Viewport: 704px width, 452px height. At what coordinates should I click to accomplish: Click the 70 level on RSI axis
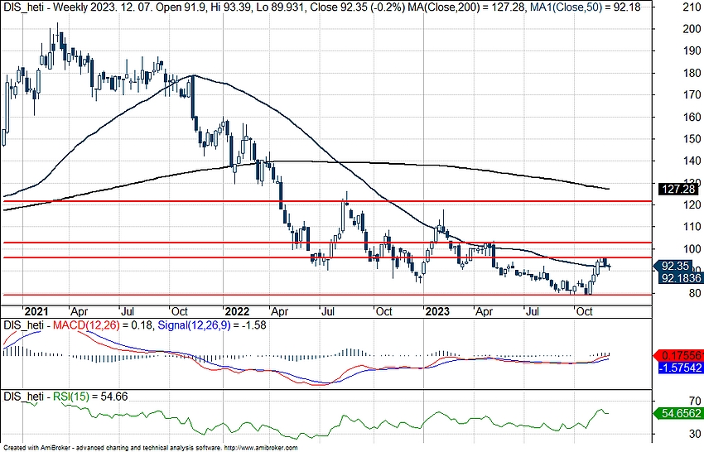pos(695,401)
